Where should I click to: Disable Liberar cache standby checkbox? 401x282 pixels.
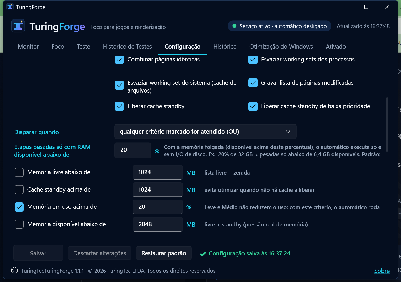click(119, 106)
